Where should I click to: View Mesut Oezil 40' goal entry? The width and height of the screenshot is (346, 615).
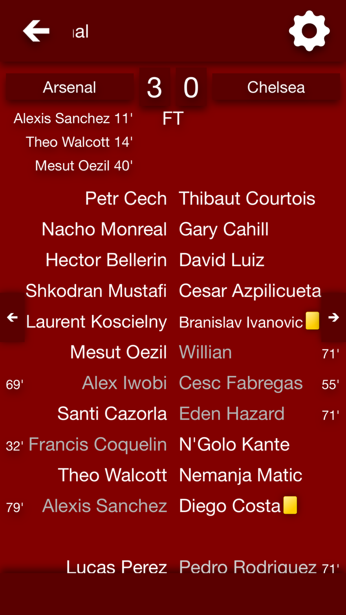tap(83, 166)
